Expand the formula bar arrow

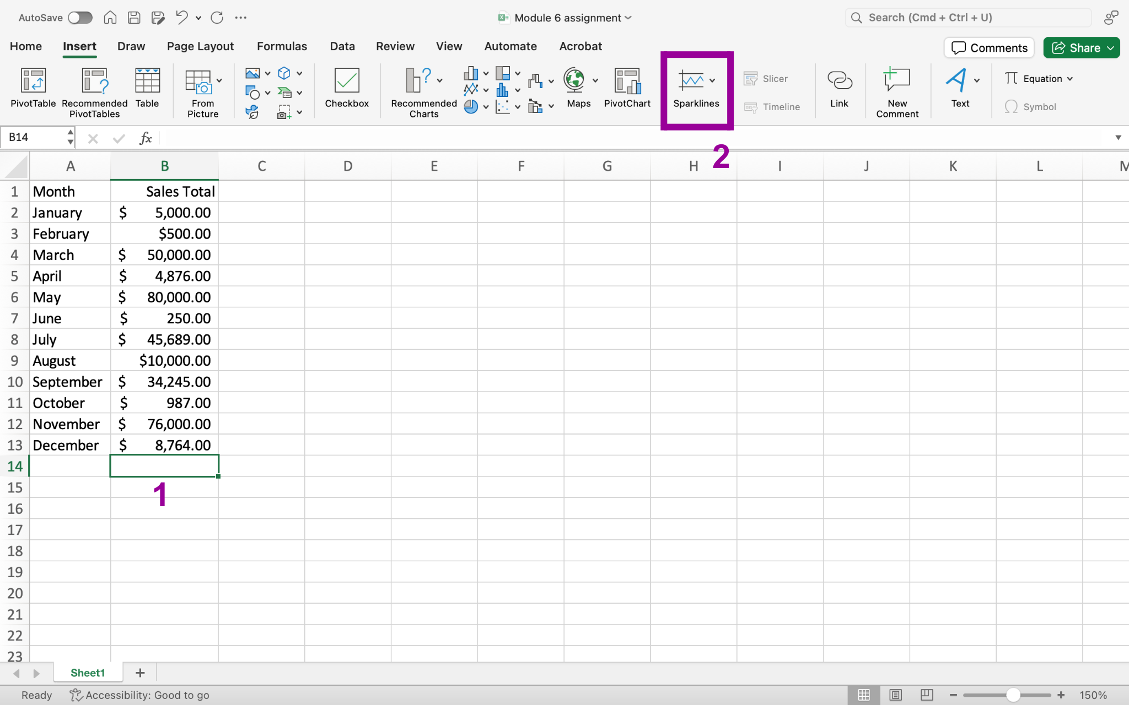pos(1118,138)
